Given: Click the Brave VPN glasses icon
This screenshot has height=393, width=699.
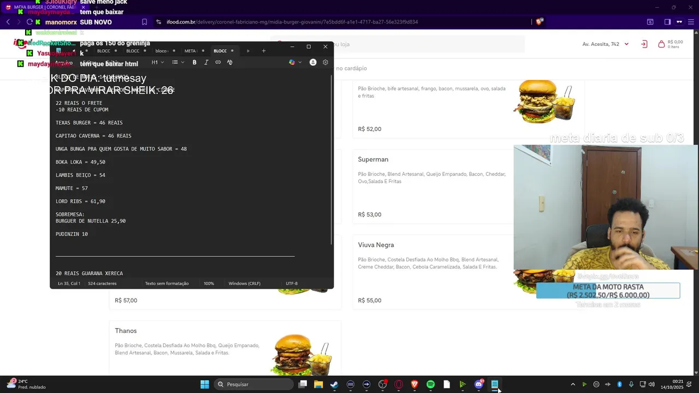Looking at the screenshot, I should click(x=679, y=22).
